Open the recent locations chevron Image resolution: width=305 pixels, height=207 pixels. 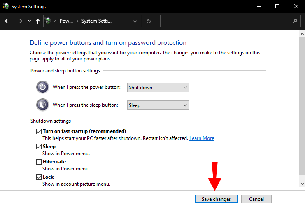[x=29, y=21]
